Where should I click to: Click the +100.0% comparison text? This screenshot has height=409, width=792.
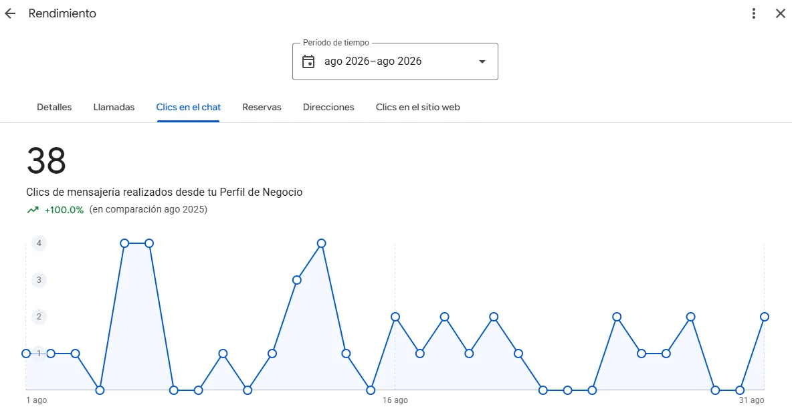tap(64, 210)
